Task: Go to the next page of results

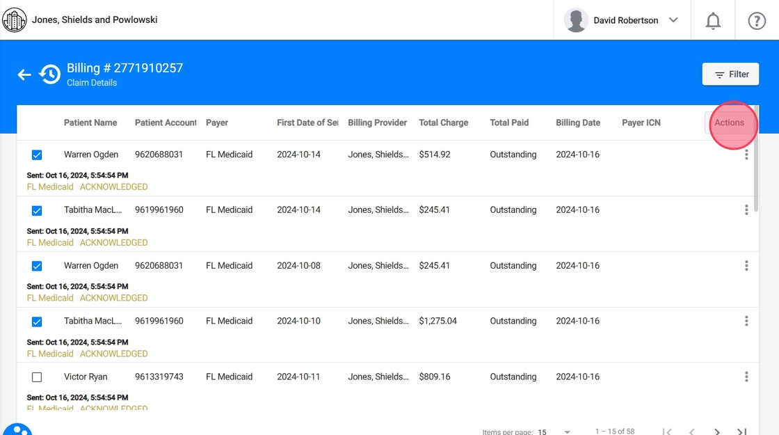Action: 717,432
